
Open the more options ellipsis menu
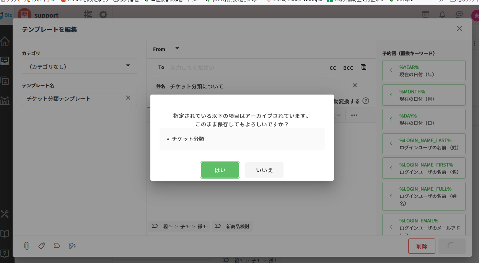[354, 115]
